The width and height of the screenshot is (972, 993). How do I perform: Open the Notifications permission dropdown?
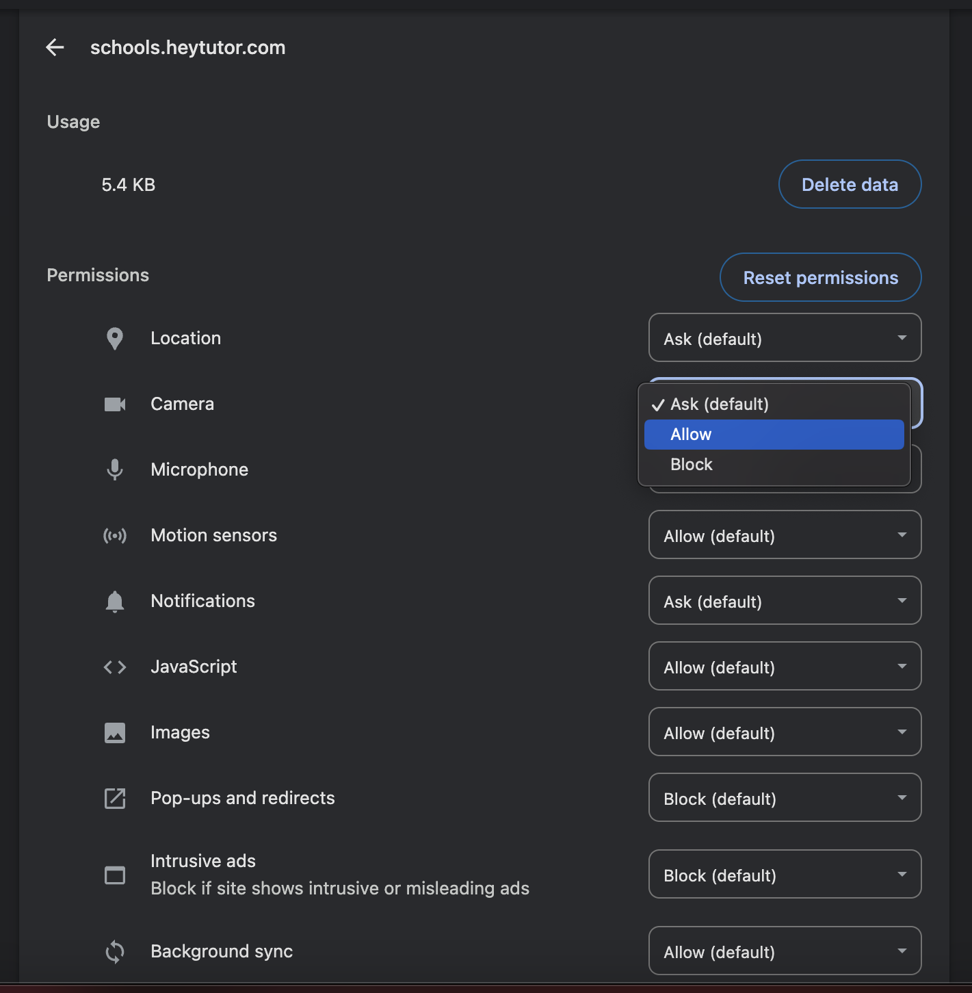[785, 600]
